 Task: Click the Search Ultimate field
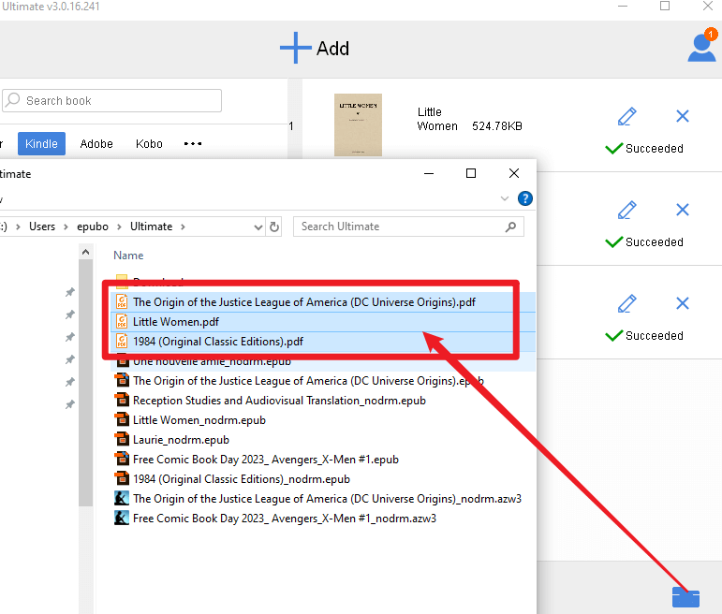coord(408,227)
